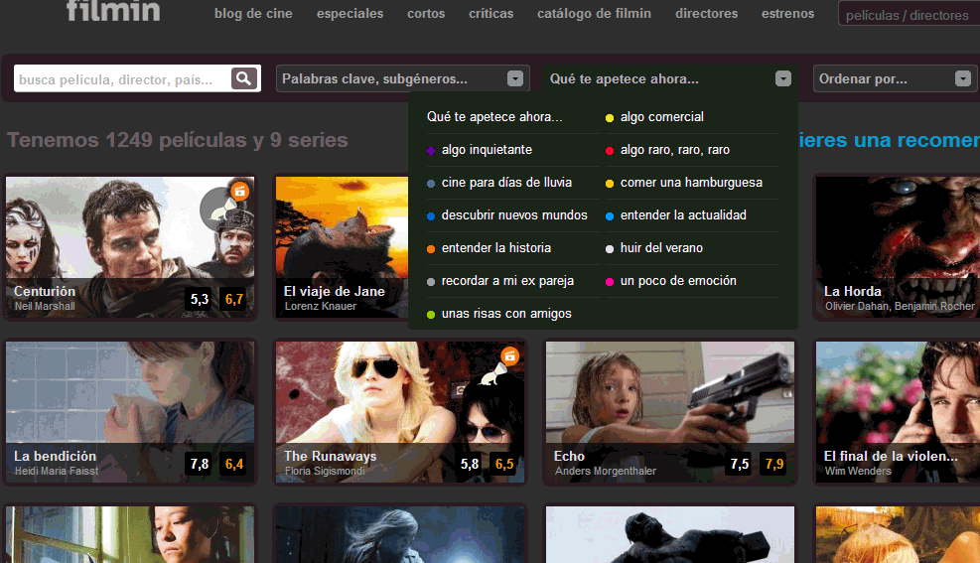The height and width of the screenshot is (563, 980).
Task: Open estrenos in top navigation
Action: pyautogui.click(x=788, y=13)
